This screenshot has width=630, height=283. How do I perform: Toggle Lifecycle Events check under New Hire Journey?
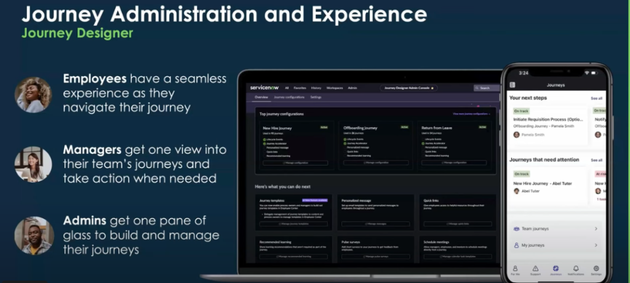click(264, 140)
